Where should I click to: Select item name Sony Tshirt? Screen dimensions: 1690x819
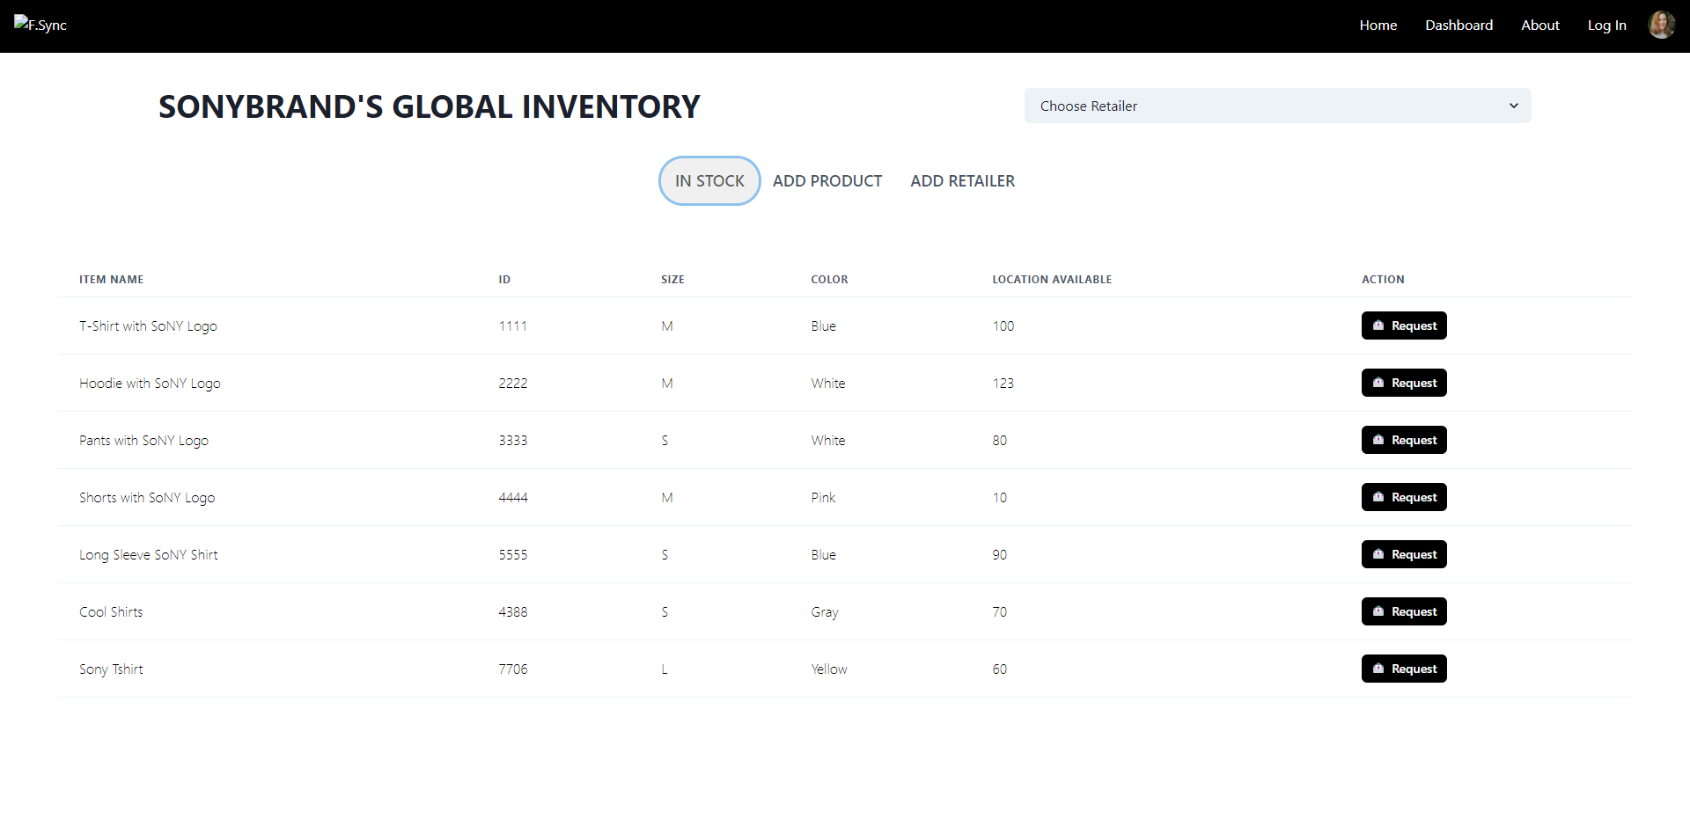tap(111, 669)
